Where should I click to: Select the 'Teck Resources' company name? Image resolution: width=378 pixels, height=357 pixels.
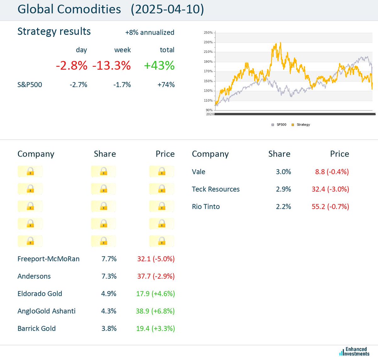pos(216,189)
